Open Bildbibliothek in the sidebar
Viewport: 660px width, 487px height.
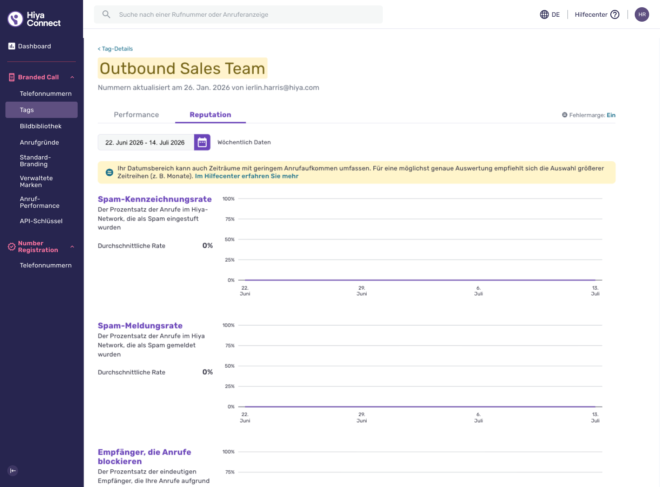(42, 126)
